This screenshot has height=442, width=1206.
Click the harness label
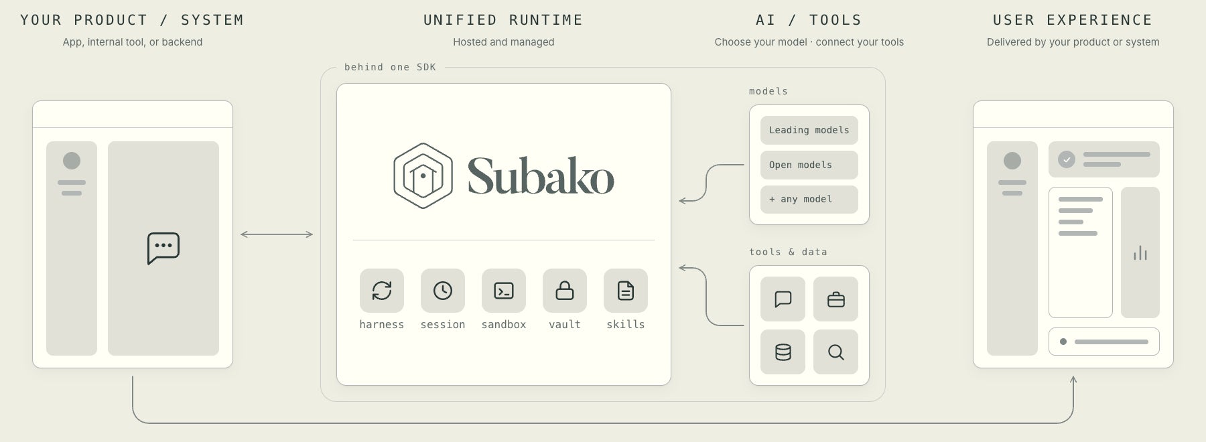382,324
